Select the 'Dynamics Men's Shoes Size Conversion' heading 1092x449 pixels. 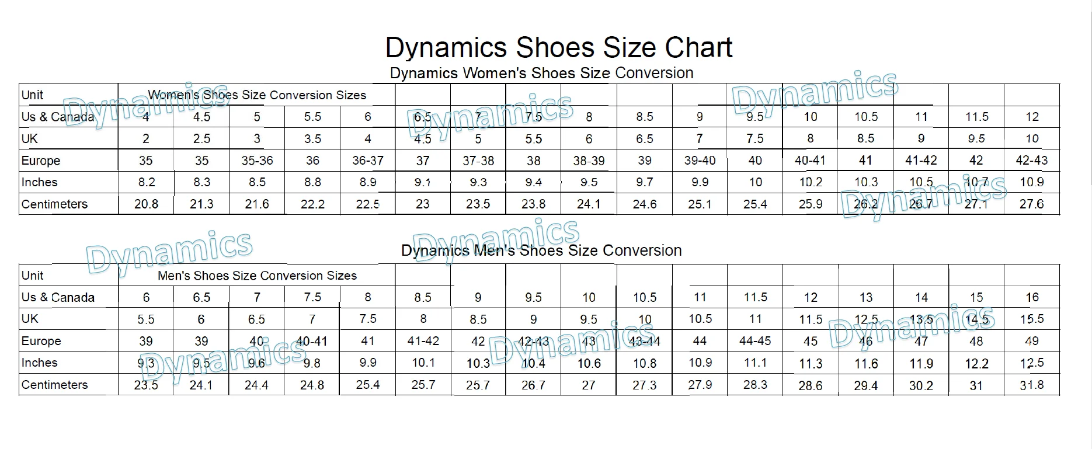(x=541, y=250)
